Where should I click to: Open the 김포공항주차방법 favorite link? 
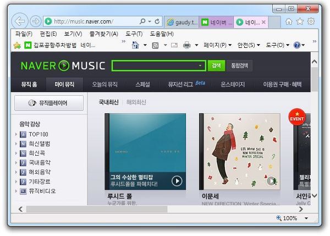coord(55,45)
